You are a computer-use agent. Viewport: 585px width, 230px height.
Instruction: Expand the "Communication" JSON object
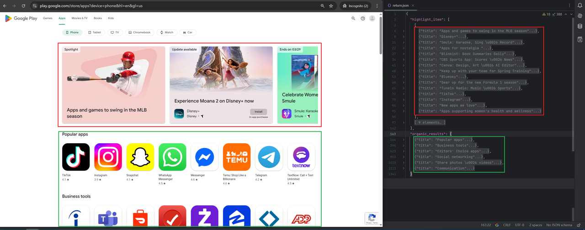(404, 168)
